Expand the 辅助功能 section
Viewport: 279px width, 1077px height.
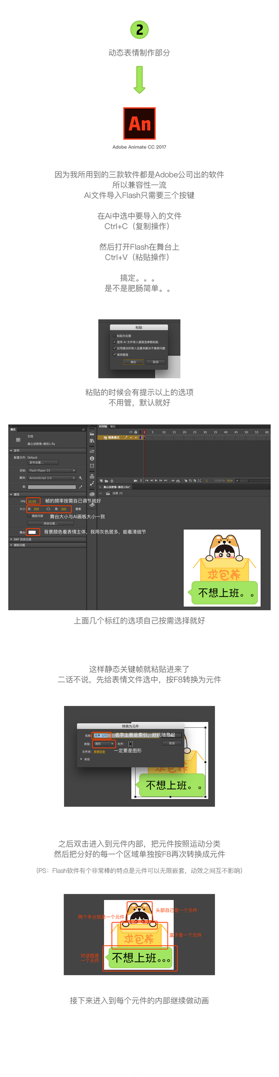point(11,545)
